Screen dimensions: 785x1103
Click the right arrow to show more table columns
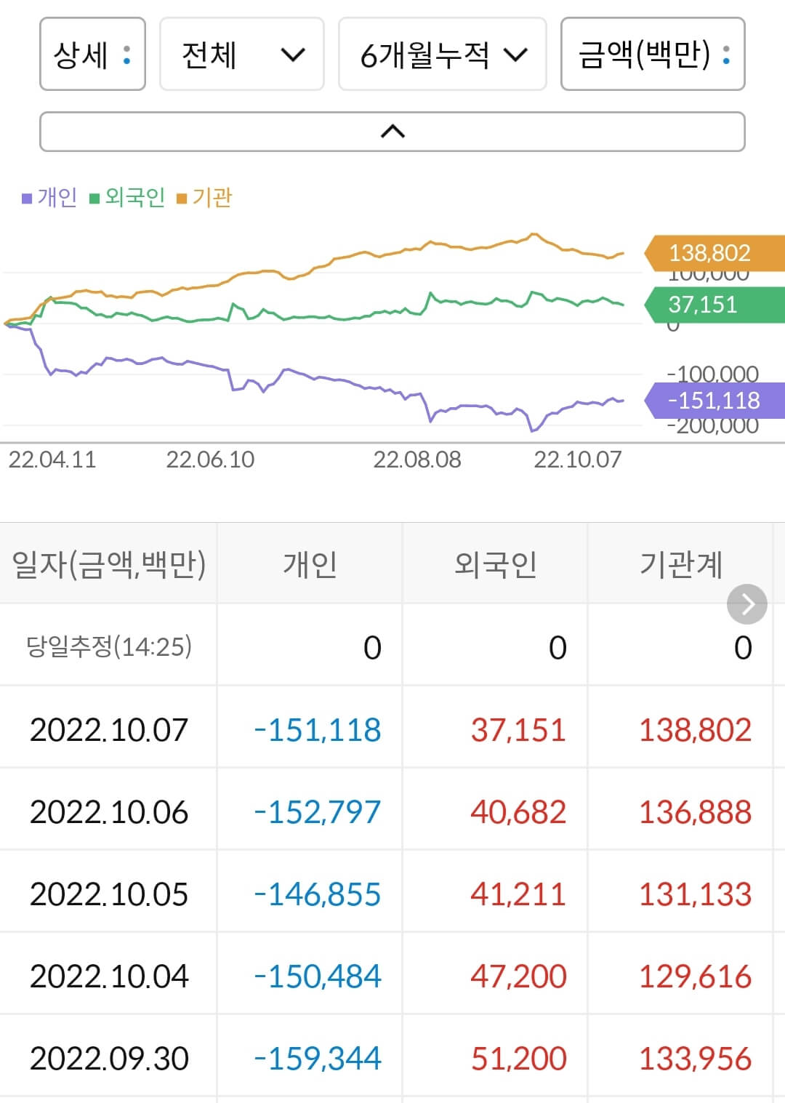click(746, 603)
